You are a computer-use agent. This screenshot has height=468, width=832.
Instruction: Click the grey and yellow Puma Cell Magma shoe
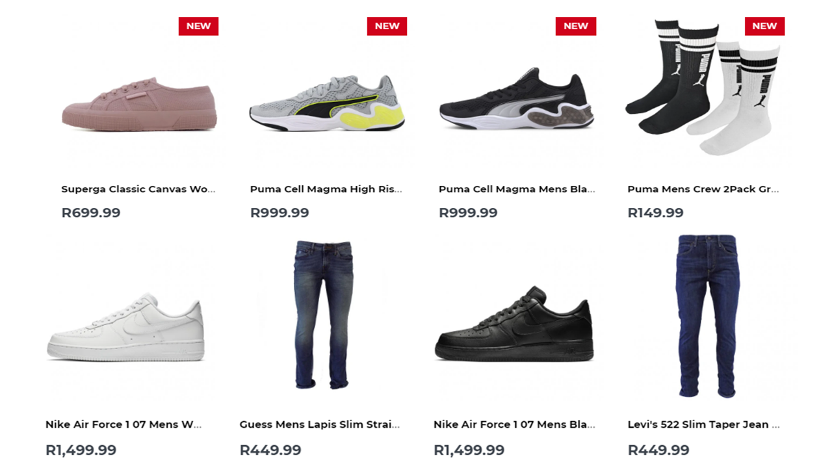[x=327, y=104]
